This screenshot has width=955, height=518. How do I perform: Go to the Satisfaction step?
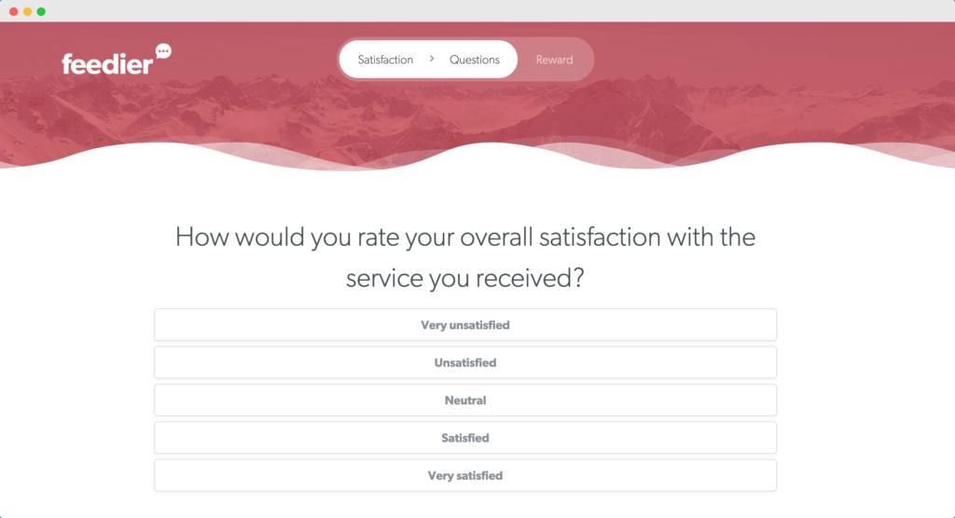[385, 60]
